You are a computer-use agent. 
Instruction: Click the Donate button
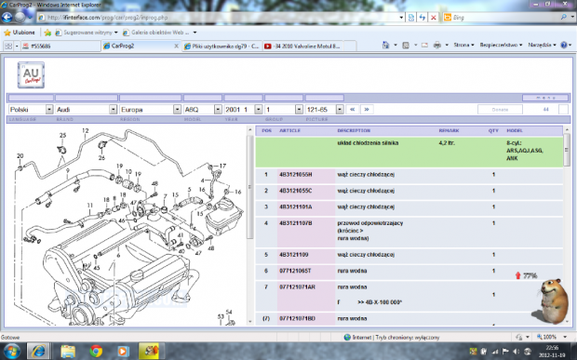(x=500, y=110)
